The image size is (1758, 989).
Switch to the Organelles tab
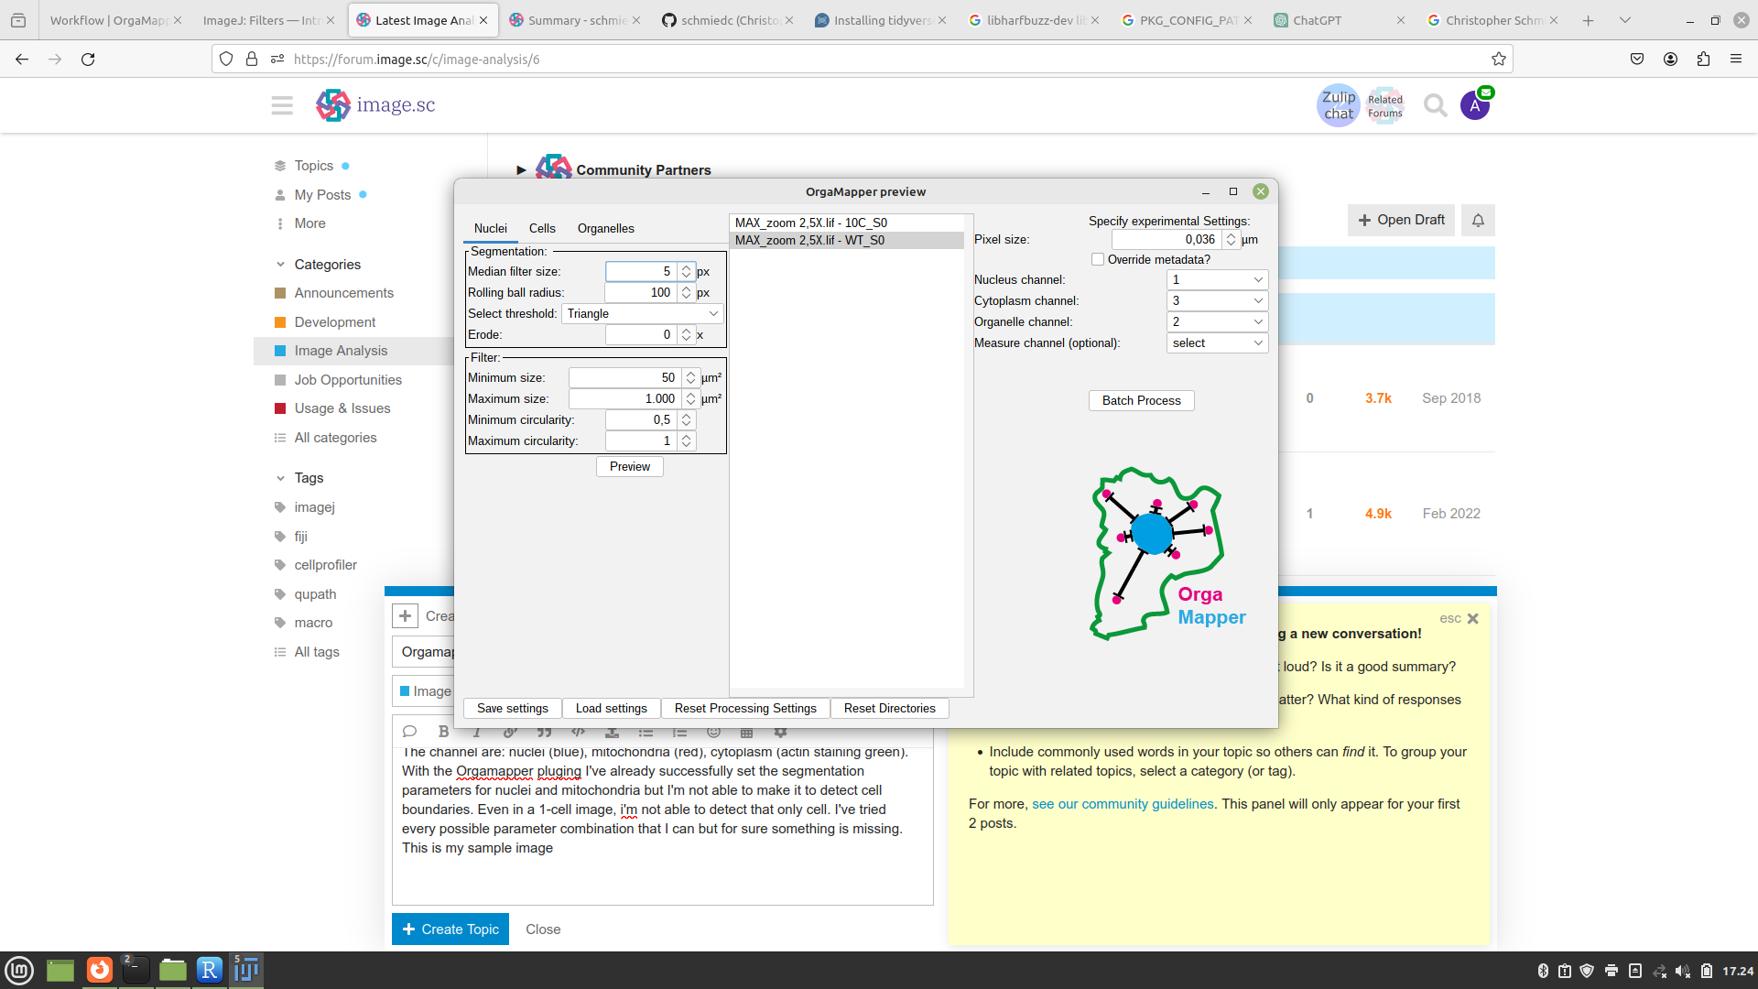[x=606, y=228]
